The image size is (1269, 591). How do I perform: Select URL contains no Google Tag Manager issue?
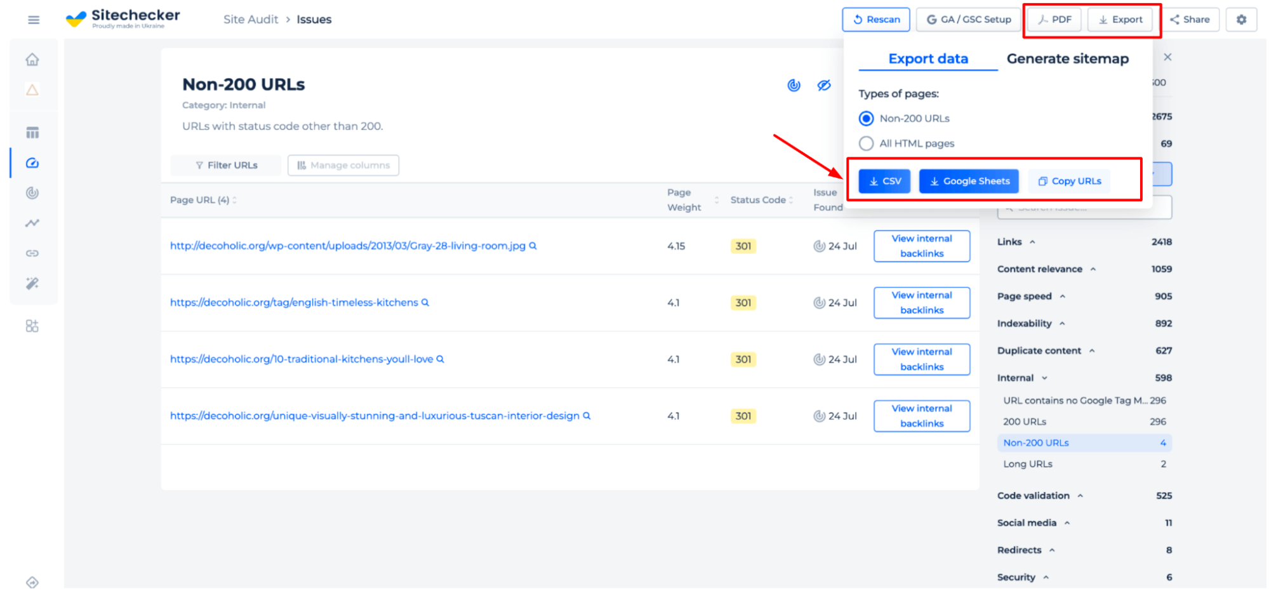tap(1084, 401)
